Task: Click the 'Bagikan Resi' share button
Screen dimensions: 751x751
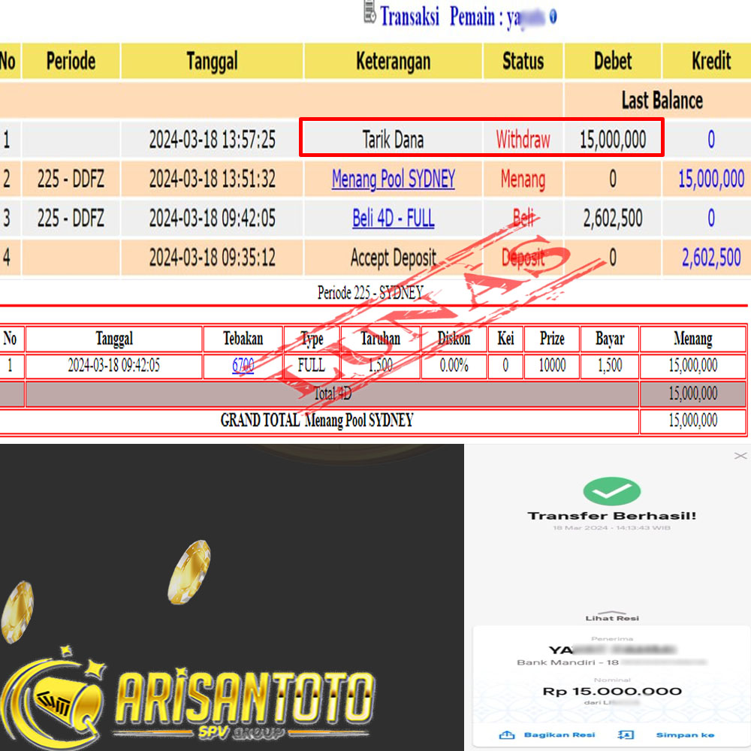Action: click(559, 734)
